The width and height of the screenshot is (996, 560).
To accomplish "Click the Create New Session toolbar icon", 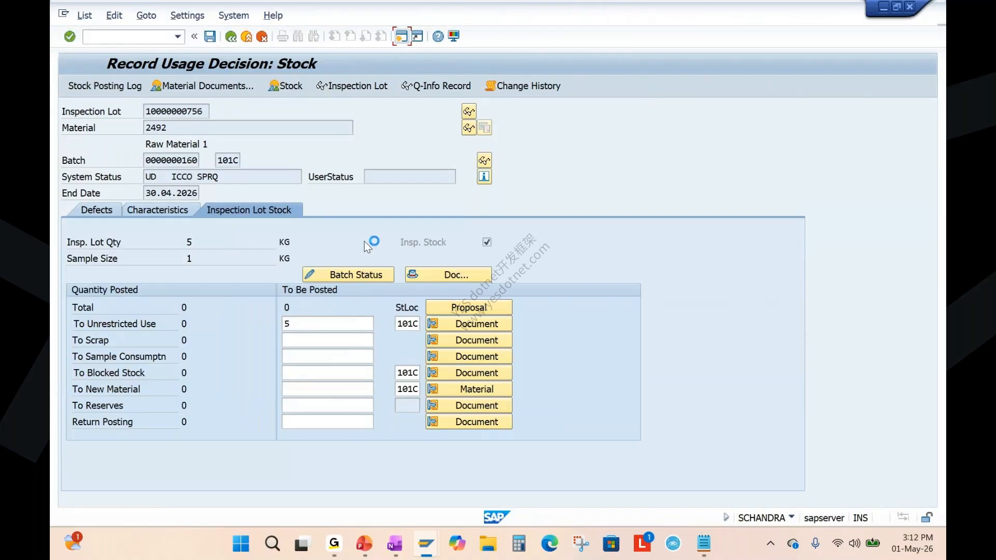I will click(x=402, y=36).
